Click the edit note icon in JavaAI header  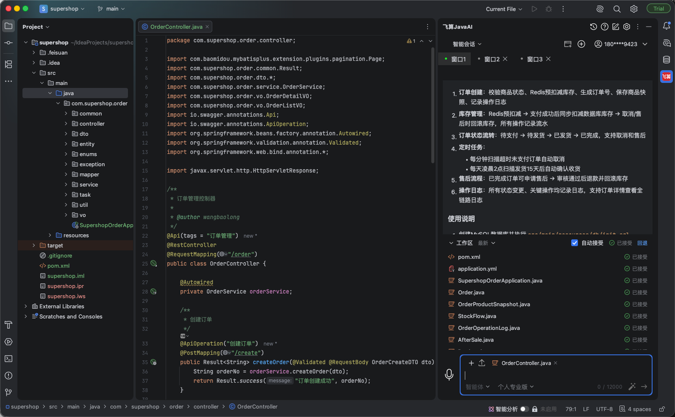[x=615, y=27]
